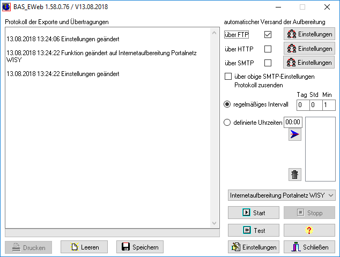Click Leeren to clear the protocol
The image size is (340, 257).
tap(84, 247)
